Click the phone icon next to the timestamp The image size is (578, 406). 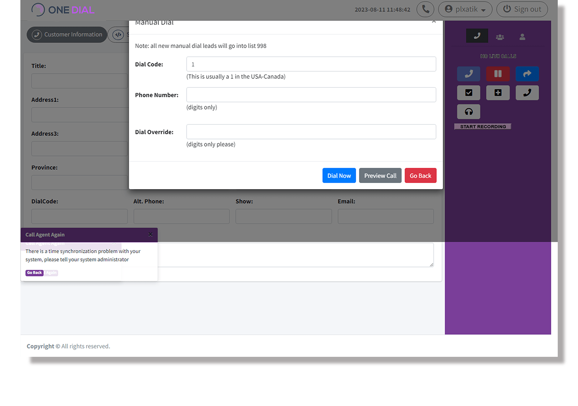[425, 9]
